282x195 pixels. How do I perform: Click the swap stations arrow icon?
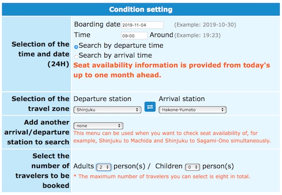tap(150, 107)
